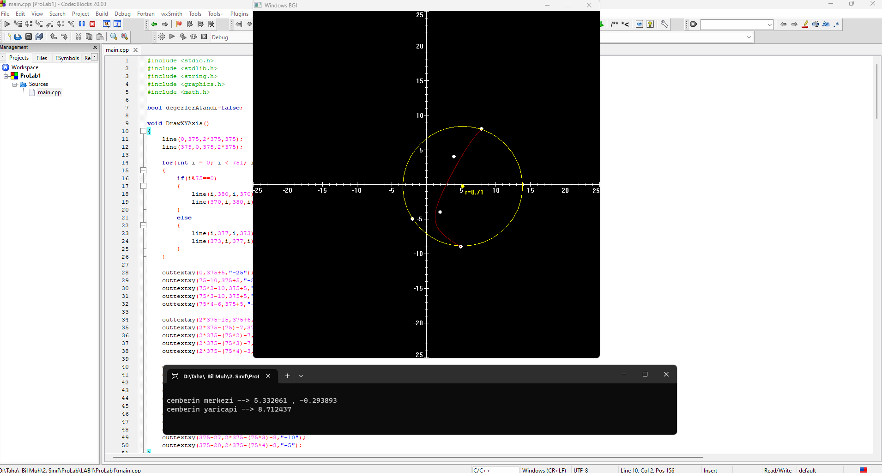This screenshot has width=882, height=473.
Task: Click the green Jump back arrow
Action: click(154, 24)
